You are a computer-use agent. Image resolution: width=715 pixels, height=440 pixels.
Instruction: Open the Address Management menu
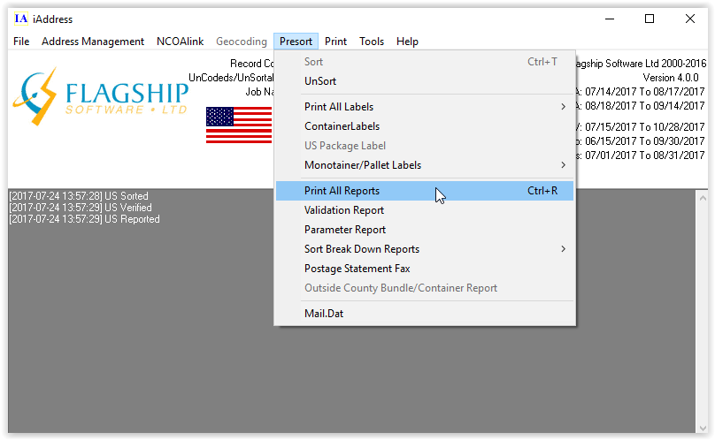click(93, 42)
